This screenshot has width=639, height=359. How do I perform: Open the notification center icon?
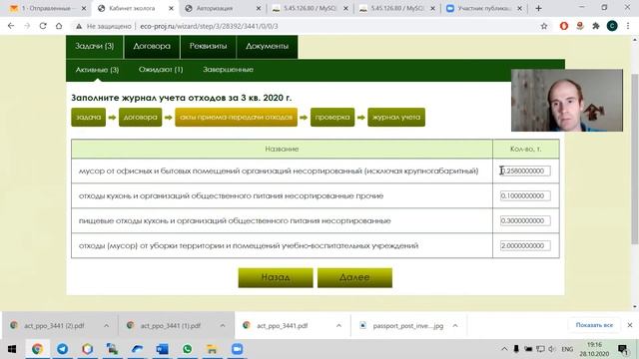623,349
